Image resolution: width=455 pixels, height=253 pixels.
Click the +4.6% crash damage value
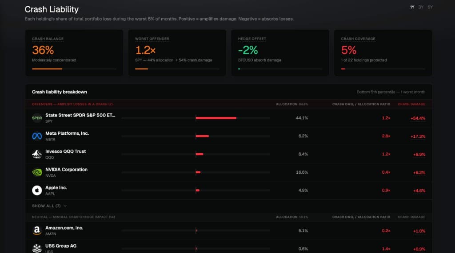click(419, 191)
